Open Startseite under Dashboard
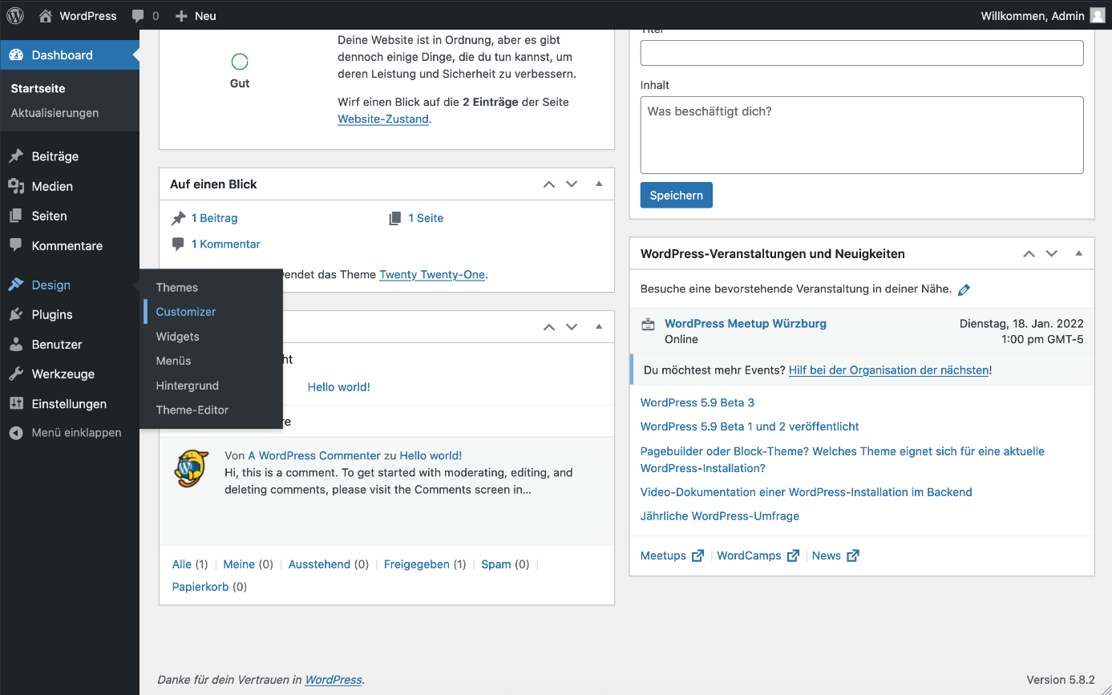The image size is (1112, 695). [38, 88]
